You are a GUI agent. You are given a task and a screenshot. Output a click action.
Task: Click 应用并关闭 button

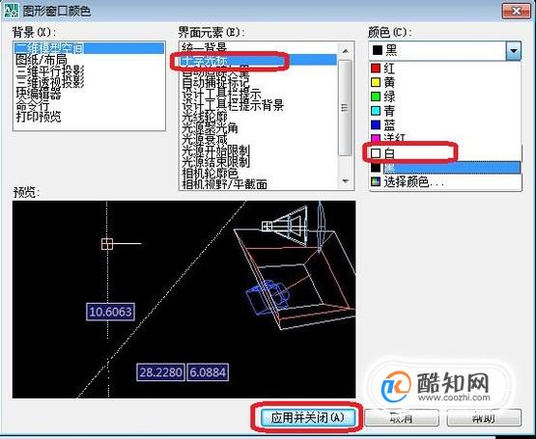tap(308, 418)
